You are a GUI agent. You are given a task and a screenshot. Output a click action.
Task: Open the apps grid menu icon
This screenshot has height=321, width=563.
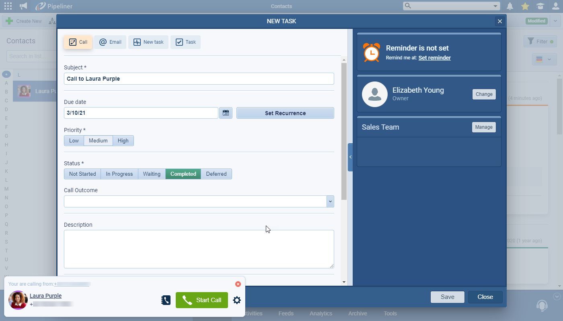tap(8, 6)
